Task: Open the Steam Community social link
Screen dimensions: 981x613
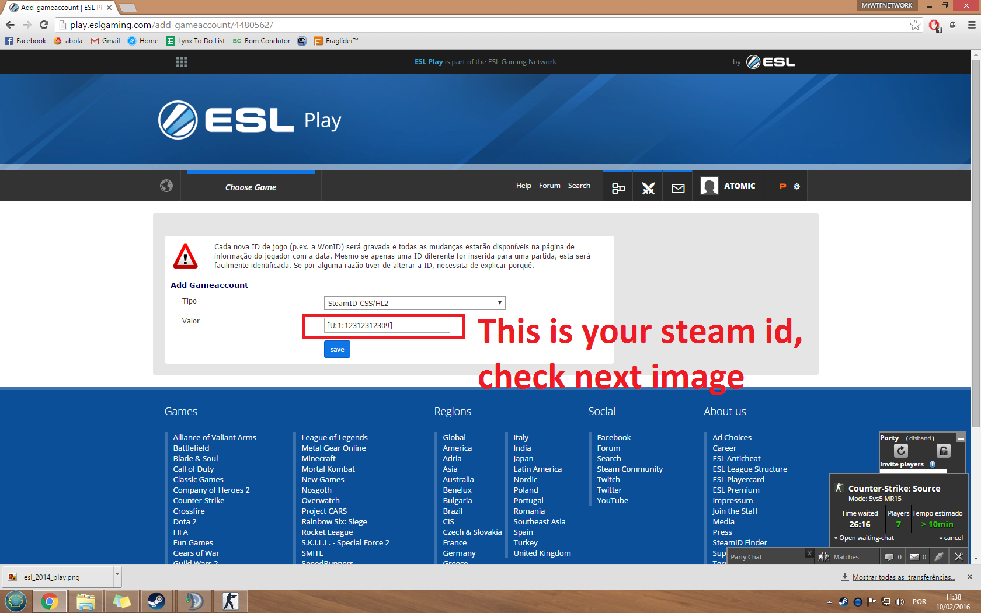Action: (630, 469)
